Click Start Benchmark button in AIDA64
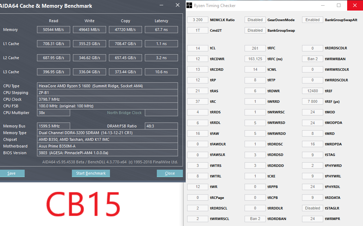 [91, 173]
